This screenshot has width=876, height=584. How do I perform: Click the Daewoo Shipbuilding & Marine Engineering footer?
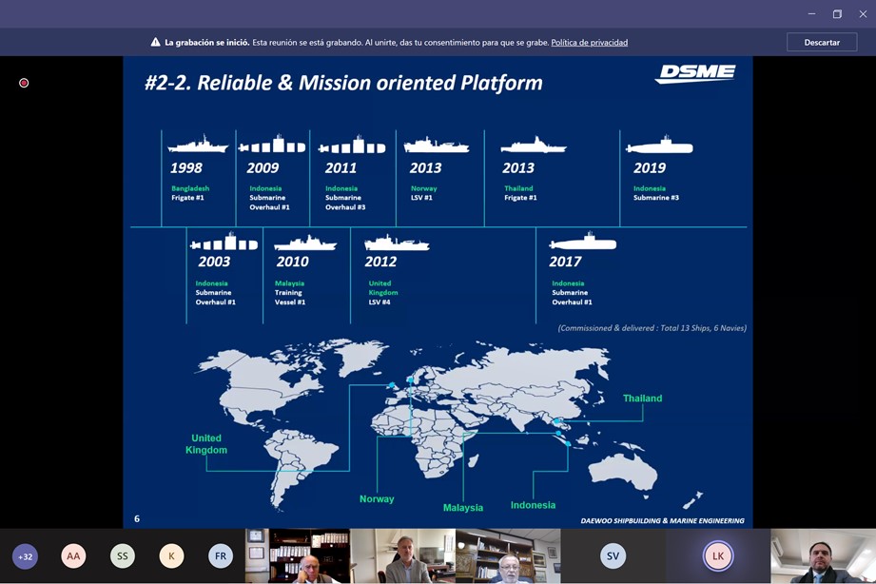coord(662,521)
